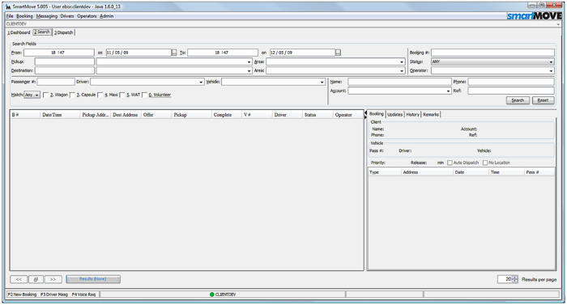Click the Search button
Screen dimensions: 567x305
[518, 100]
